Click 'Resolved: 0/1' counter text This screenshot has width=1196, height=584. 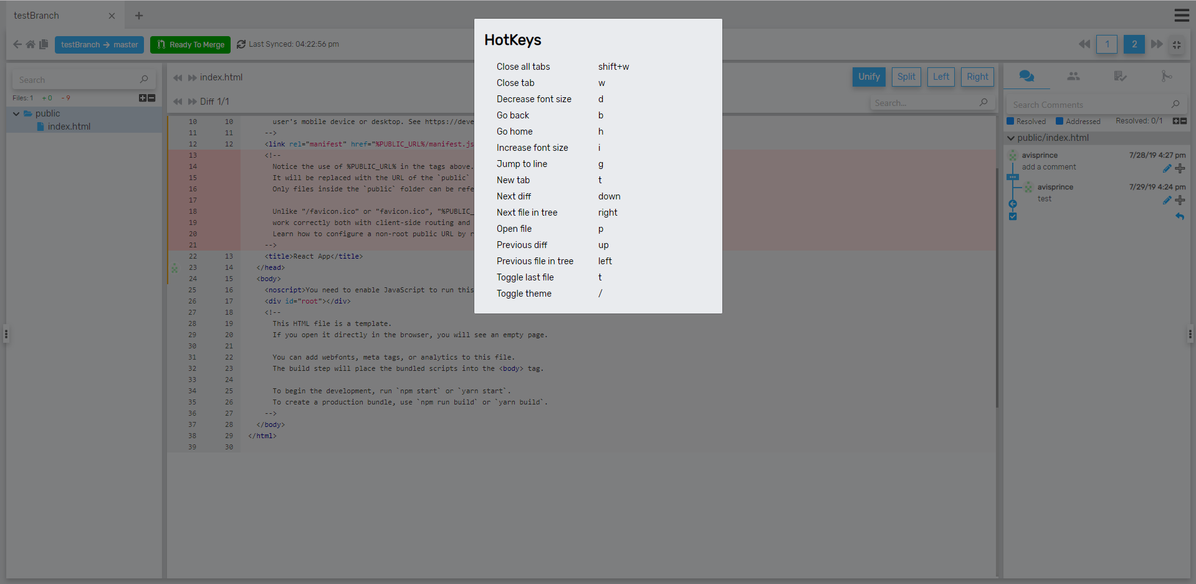(1139, 121)
